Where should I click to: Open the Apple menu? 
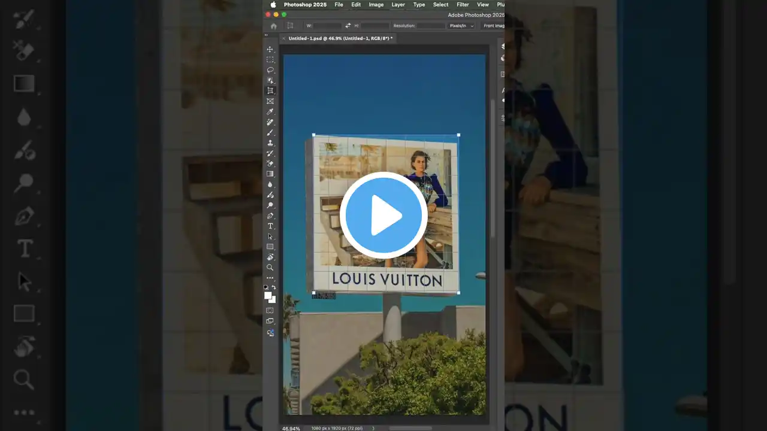point(273,5)
